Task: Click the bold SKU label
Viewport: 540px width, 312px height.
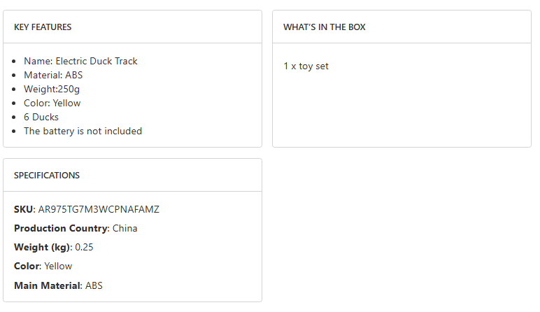Action: (24, 209)
